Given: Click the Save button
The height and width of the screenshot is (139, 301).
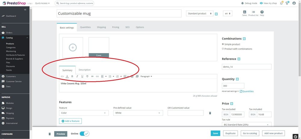Looking at the screenshot, I should (216, 133).
